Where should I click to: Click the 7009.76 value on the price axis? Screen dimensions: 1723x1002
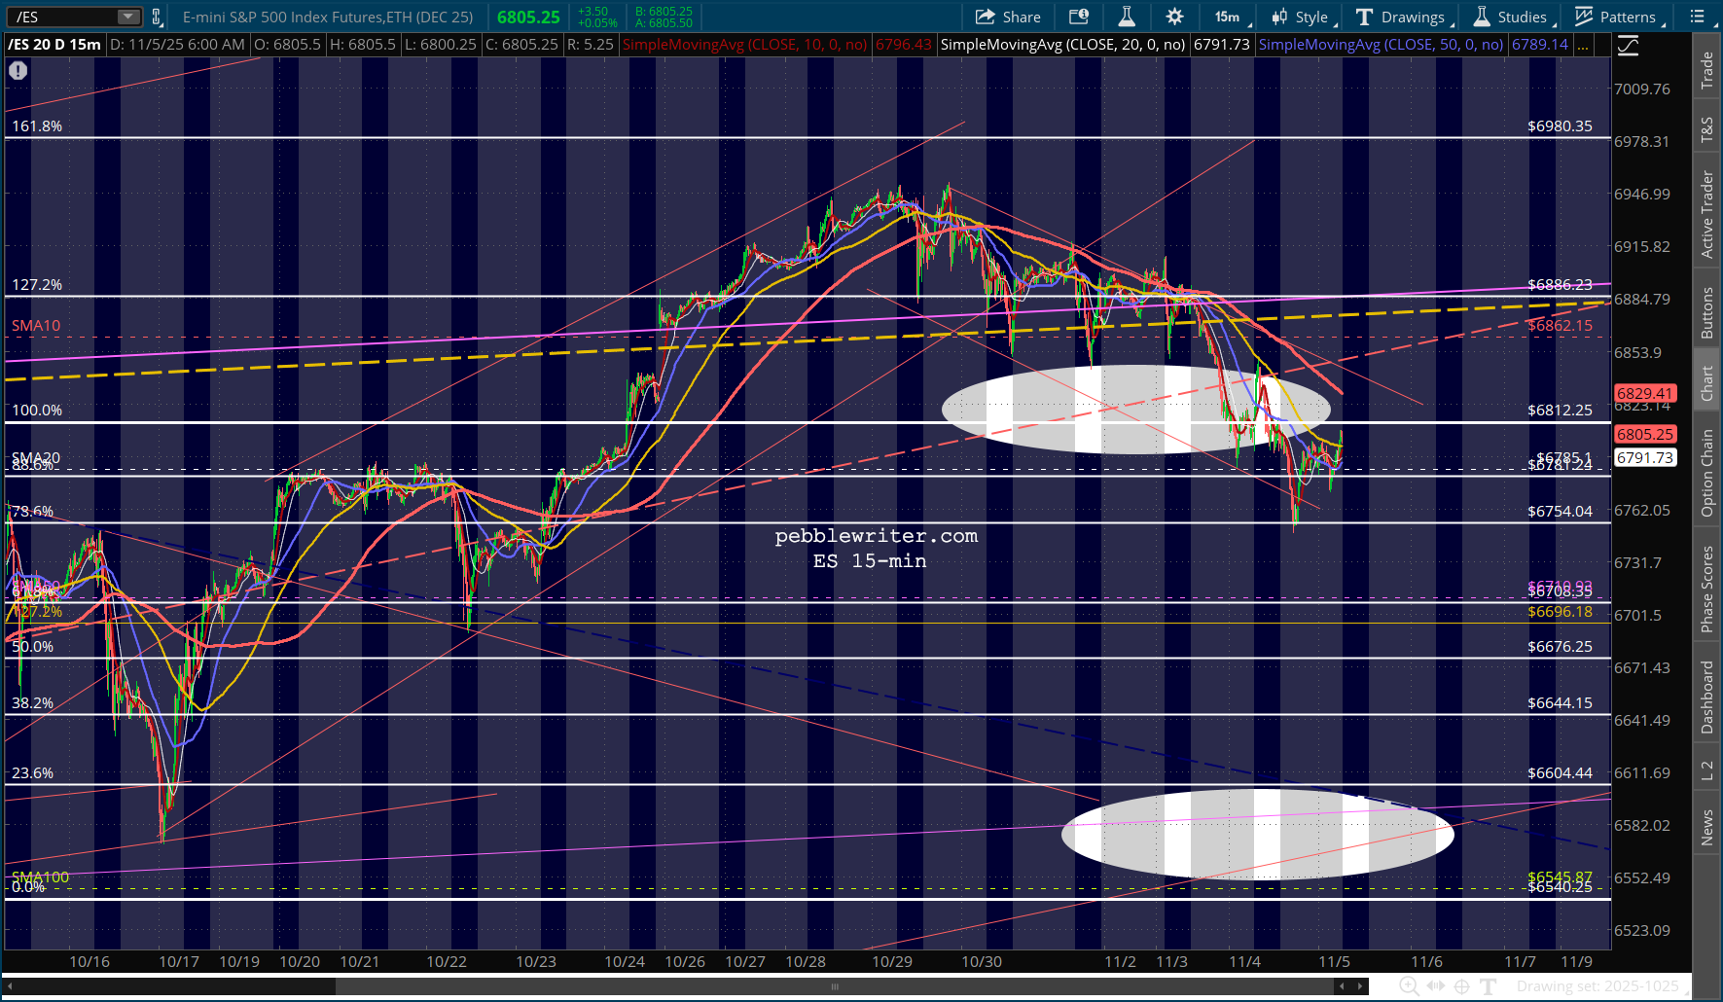click(1642, 89)
